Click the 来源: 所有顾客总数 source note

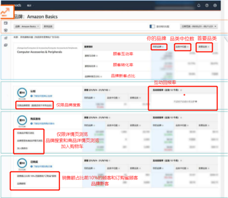[36, 37]
